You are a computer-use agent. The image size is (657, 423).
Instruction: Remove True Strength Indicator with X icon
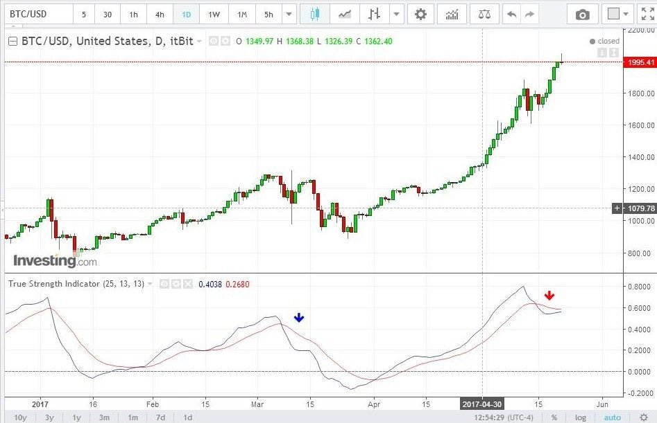click(x=188, y=285)
